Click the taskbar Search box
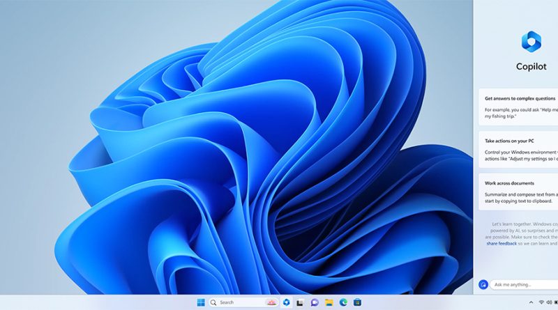Viewport: 558px width, 310px height. 243,302
